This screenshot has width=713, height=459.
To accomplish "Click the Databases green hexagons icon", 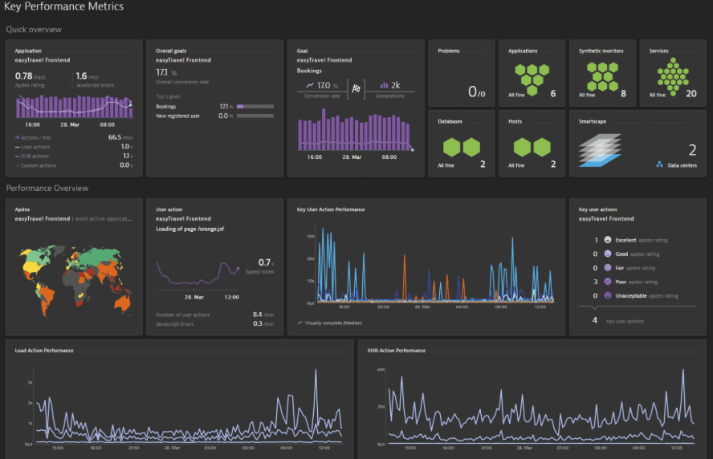I will pos(462,147).
